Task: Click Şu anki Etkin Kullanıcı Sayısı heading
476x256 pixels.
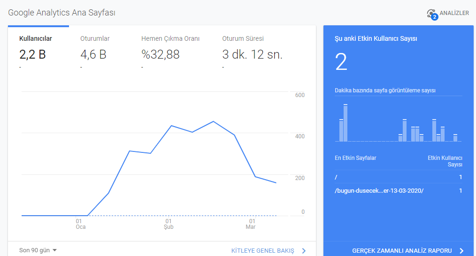Action: (376, 39)
